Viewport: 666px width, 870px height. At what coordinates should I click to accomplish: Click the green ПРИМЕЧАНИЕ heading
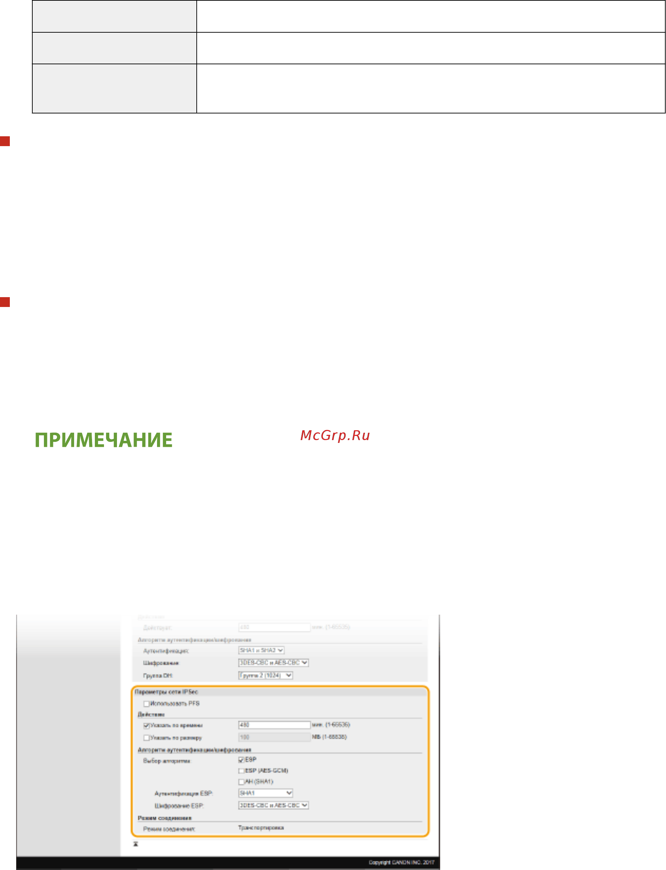104,440
